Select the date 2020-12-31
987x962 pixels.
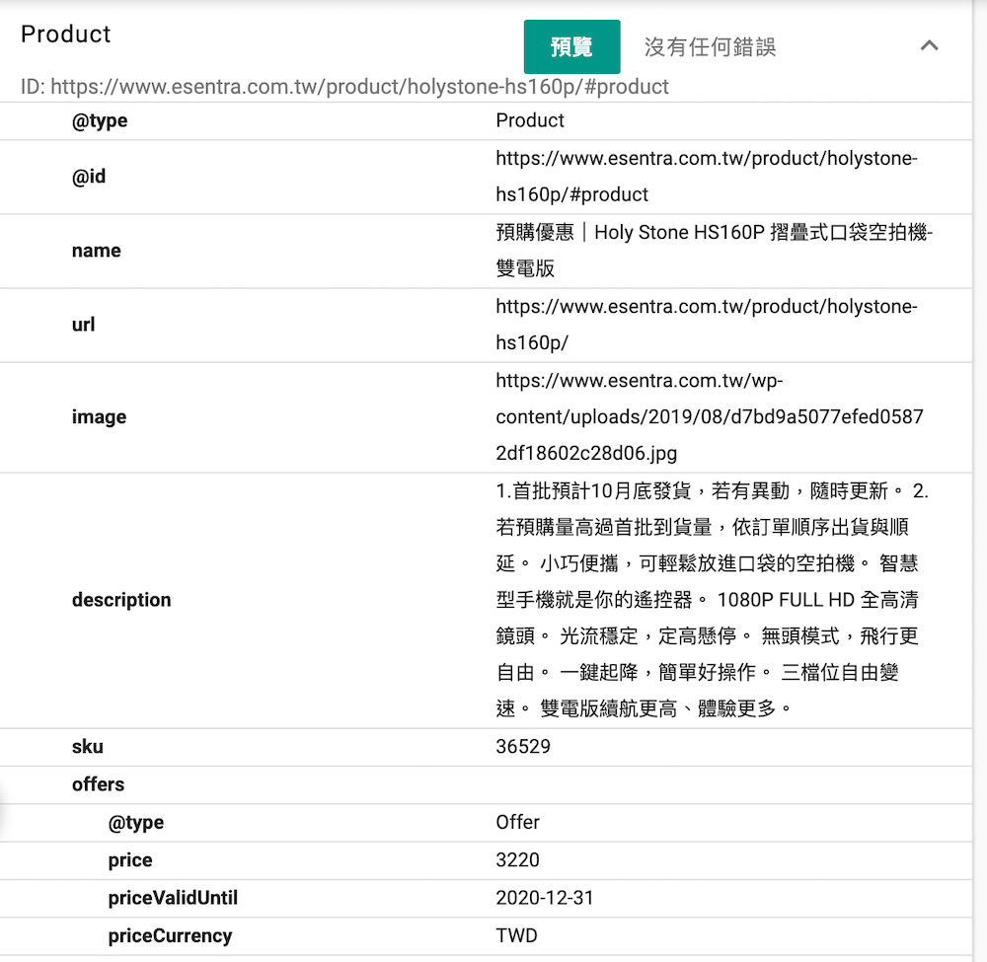545,898
